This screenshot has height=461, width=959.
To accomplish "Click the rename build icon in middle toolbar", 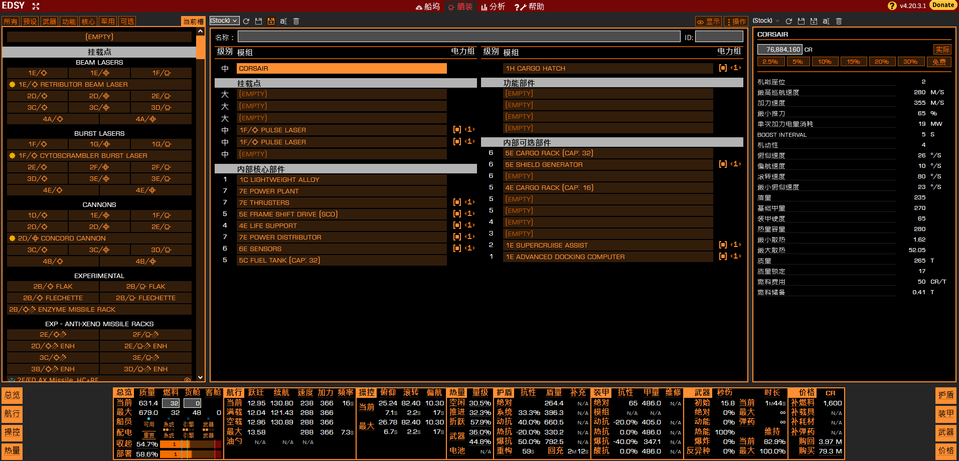I will 283,21.
